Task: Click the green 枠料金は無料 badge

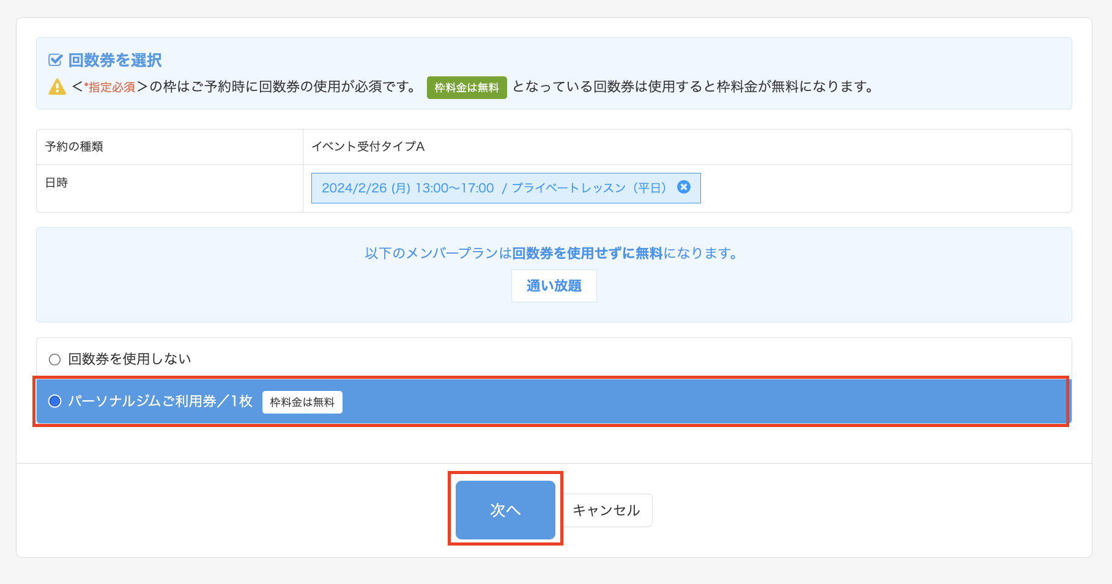Action: point(466,87)
